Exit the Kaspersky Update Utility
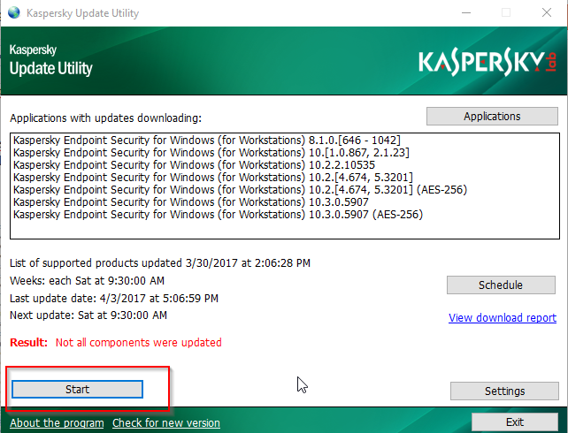 click(515, 422)
